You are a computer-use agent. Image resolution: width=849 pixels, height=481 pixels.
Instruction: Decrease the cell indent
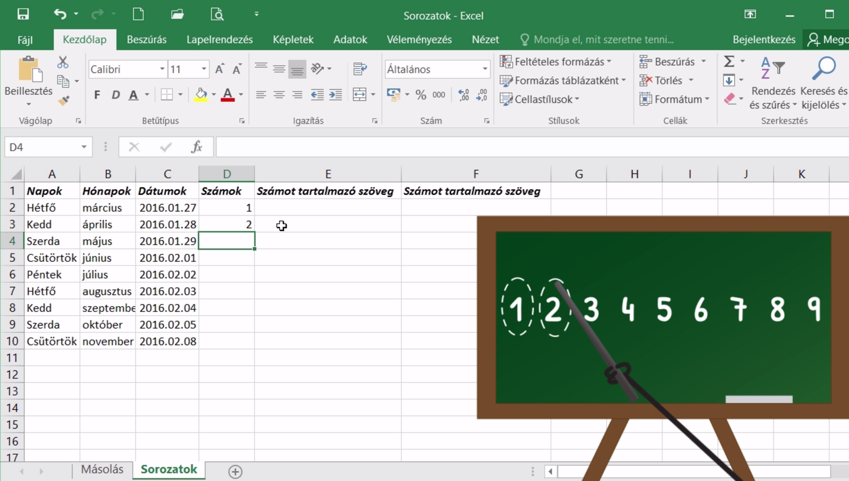tap(317, 95)
